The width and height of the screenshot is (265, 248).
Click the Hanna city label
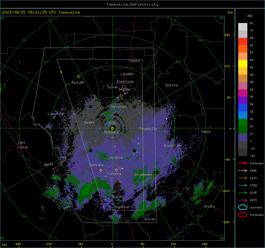[206, 132]
